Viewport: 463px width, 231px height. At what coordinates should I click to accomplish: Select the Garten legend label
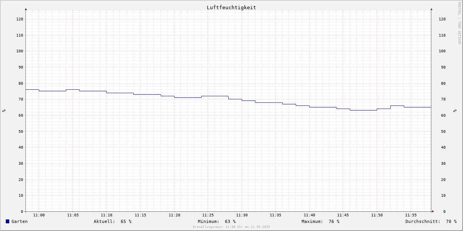(20, 221)
